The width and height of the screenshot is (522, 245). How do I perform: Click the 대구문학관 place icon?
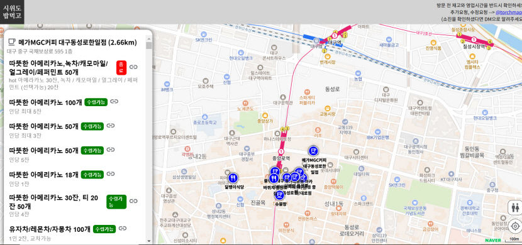pos(282,97)
